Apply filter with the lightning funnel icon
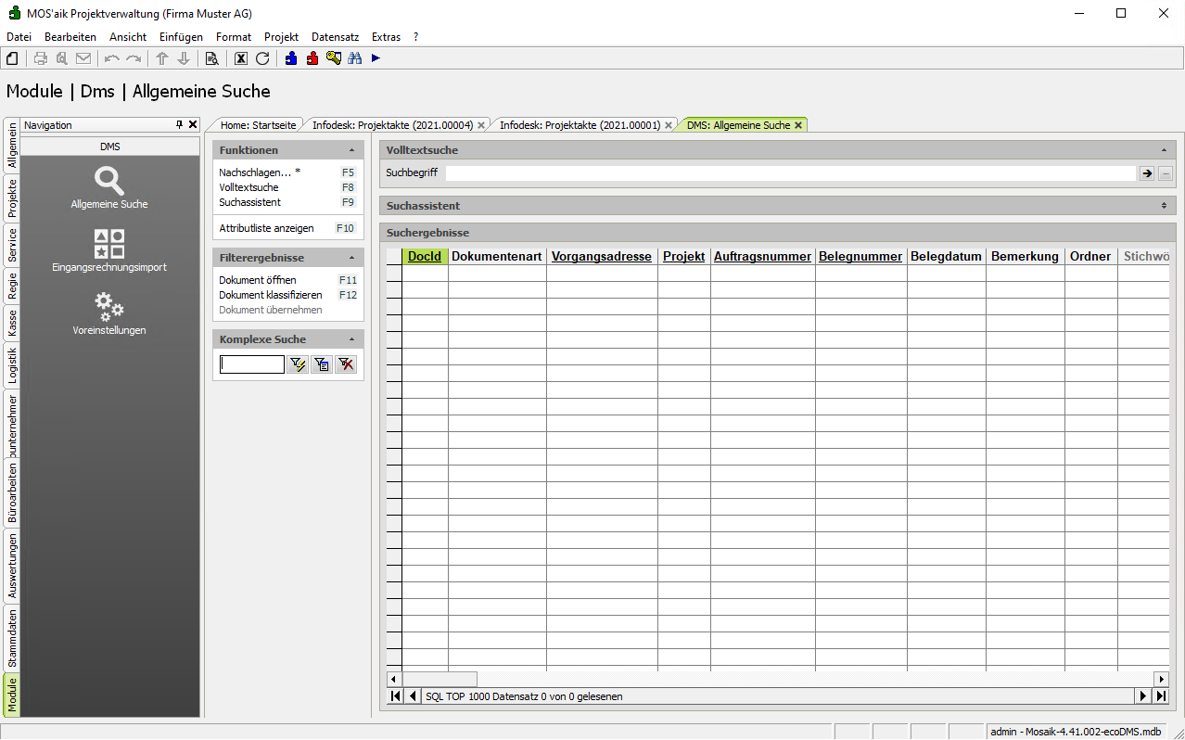Image resolution: width=1185 pixels, height=740 pixels. [x=298, y=364]
